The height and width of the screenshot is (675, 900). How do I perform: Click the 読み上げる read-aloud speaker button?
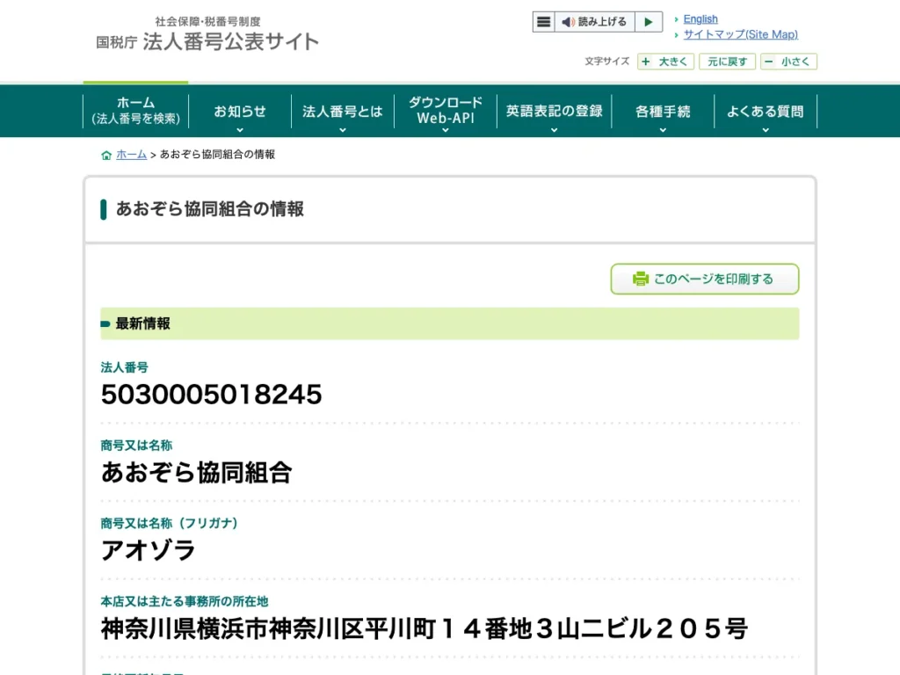594,22
